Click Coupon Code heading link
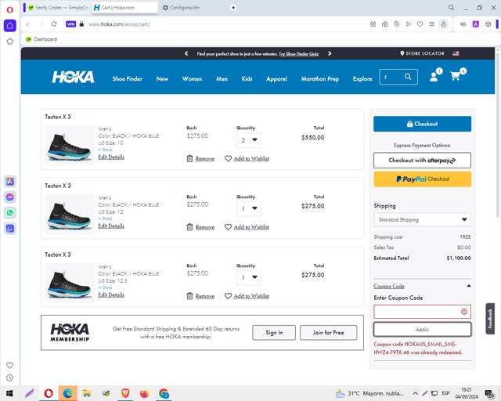The image size is (501, 401). [389, 286]
